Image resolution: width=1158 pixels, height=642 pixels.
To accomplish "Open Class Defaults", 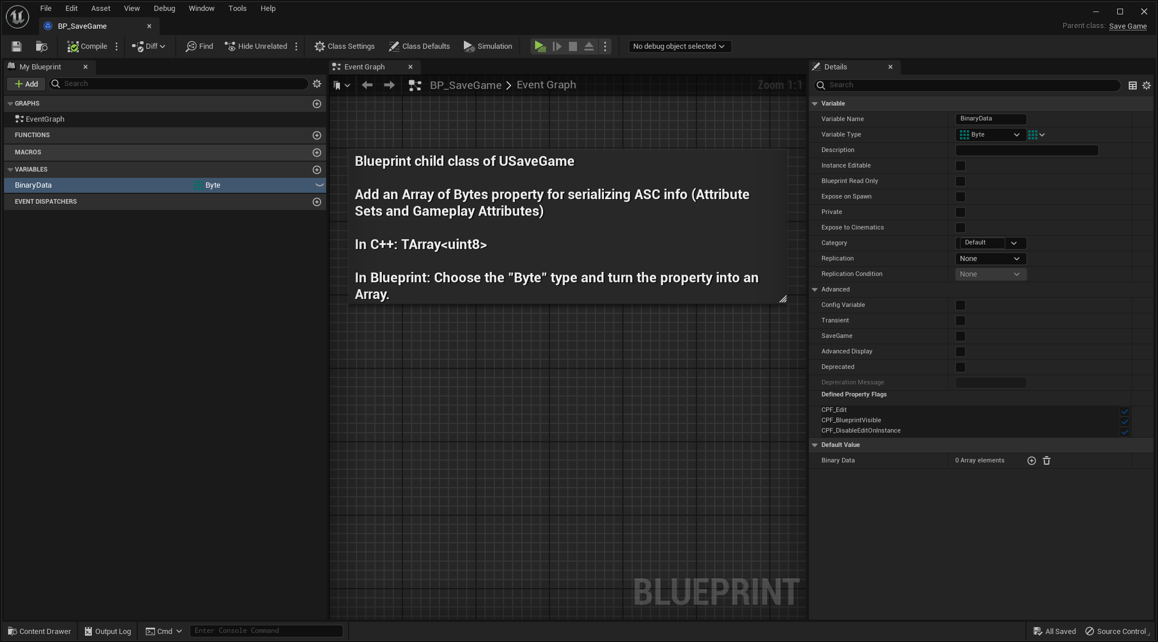I will pos(420,46).
